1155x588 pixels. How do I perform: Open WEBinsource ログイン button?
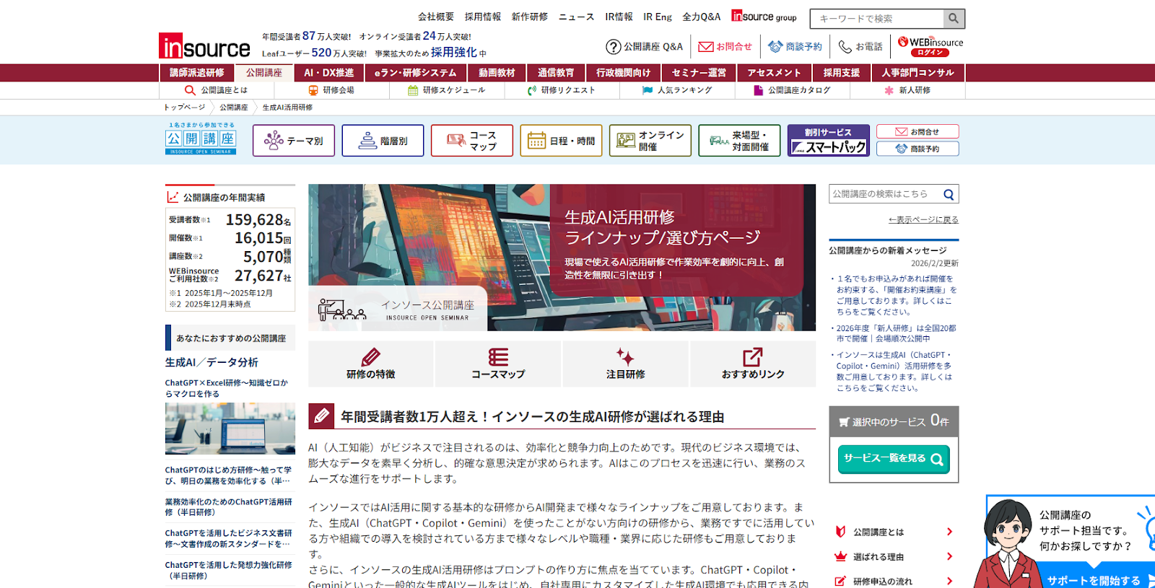[930, 47]
